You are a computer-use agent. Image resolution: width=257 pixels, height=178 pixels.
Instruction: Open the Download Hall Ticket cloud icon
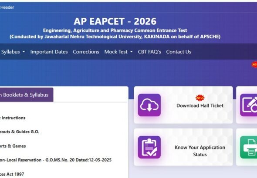(x=149, y=105)
